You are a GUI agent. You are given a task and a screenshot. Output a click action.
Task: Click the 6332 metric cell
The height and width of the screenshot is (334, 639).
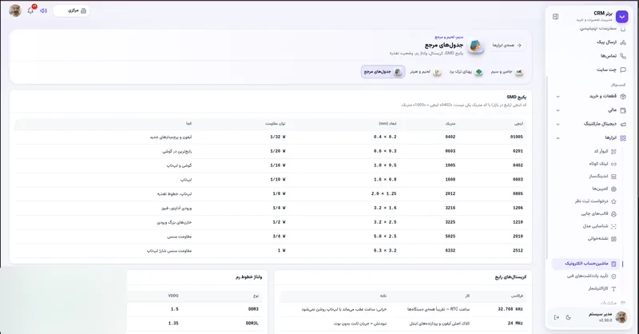[450, 251]
